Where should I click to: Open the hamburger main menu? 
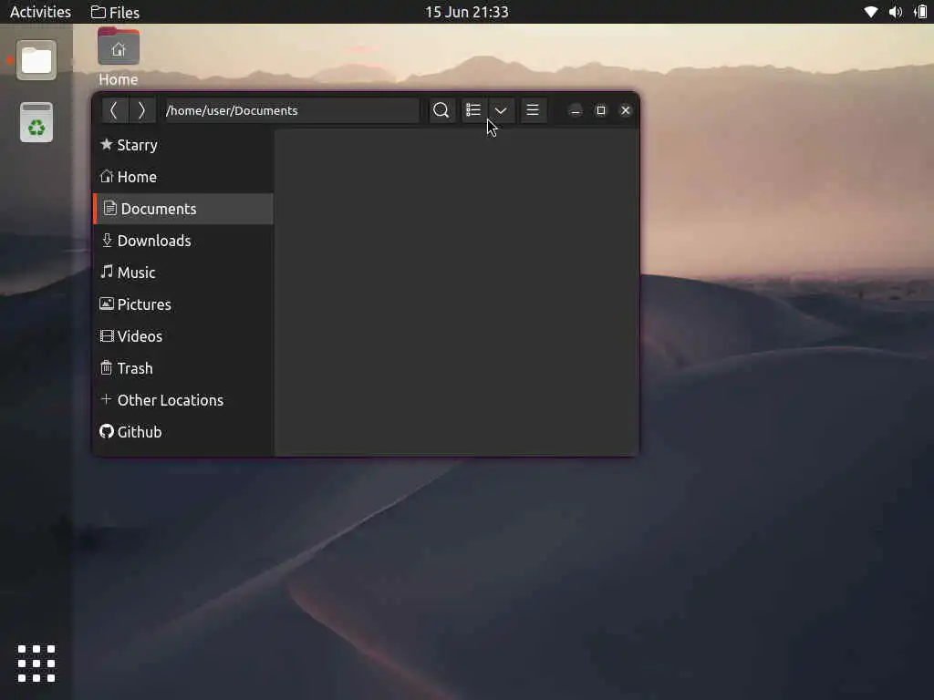(533, 110)
